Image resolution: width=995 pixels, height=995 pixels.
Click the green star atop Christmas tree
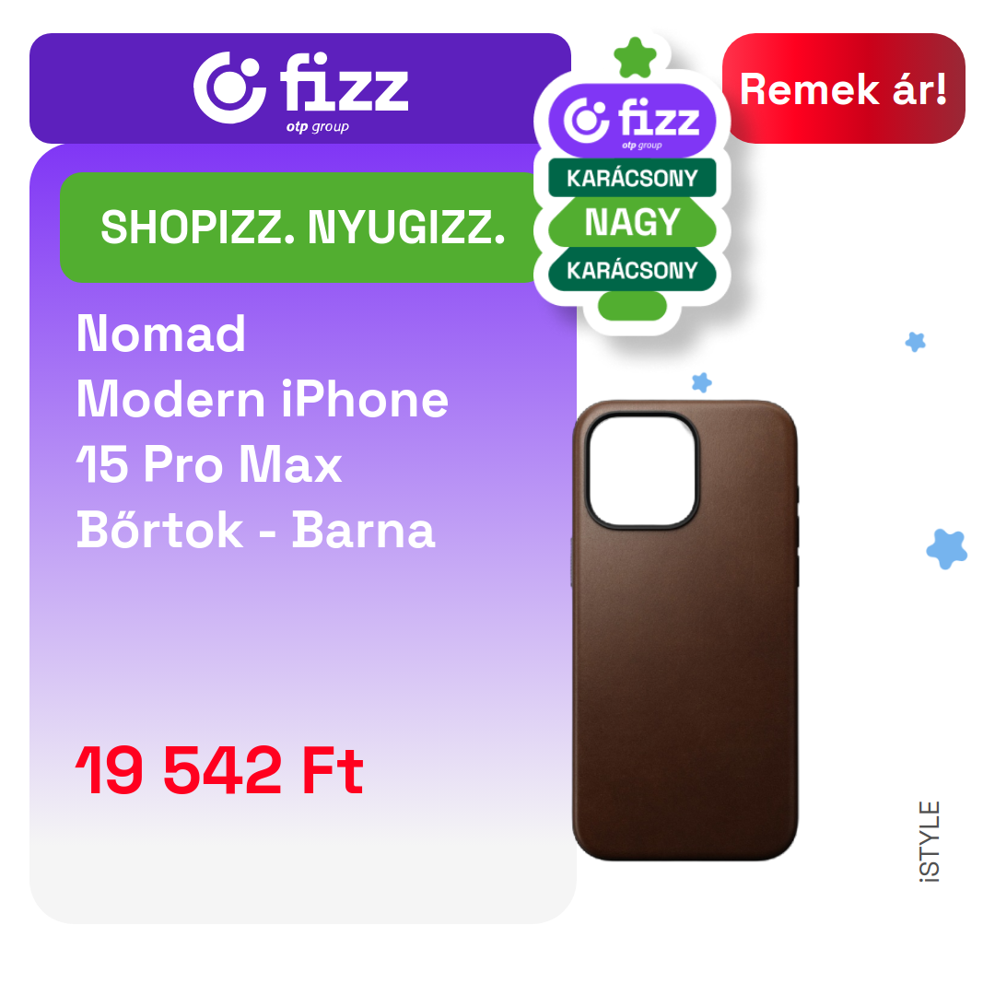tap(635, 58)
